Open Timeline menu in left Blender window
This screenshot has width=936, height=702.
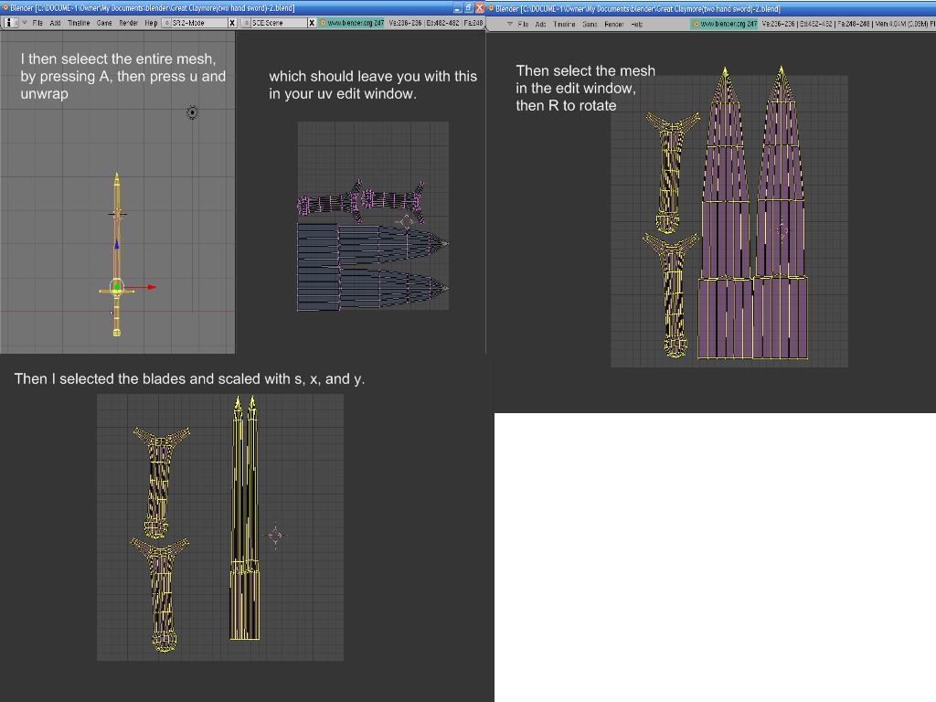click(x=79, y=23)
